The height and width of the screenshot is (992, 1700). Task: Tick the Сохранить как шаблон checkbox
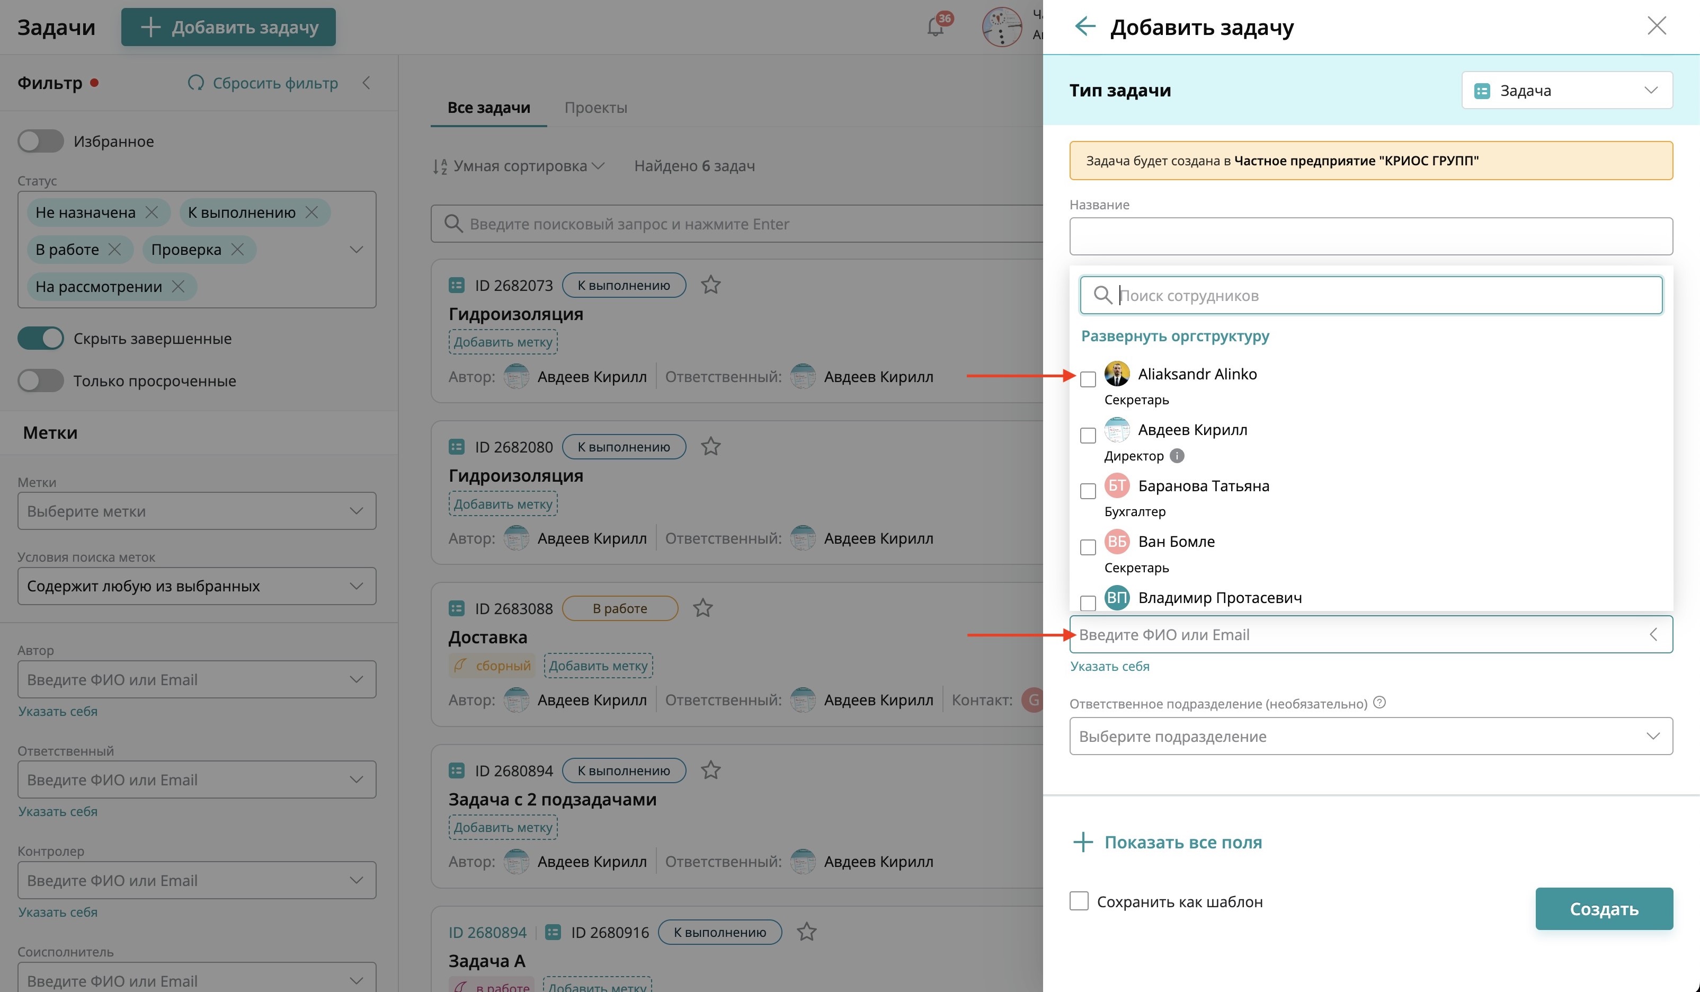pyautogui.click(x=1079, y=901)
